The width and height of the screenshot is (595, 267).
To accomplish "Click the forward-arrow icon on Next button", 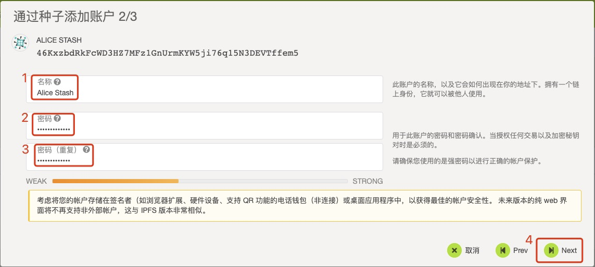I will coord(551,250).
